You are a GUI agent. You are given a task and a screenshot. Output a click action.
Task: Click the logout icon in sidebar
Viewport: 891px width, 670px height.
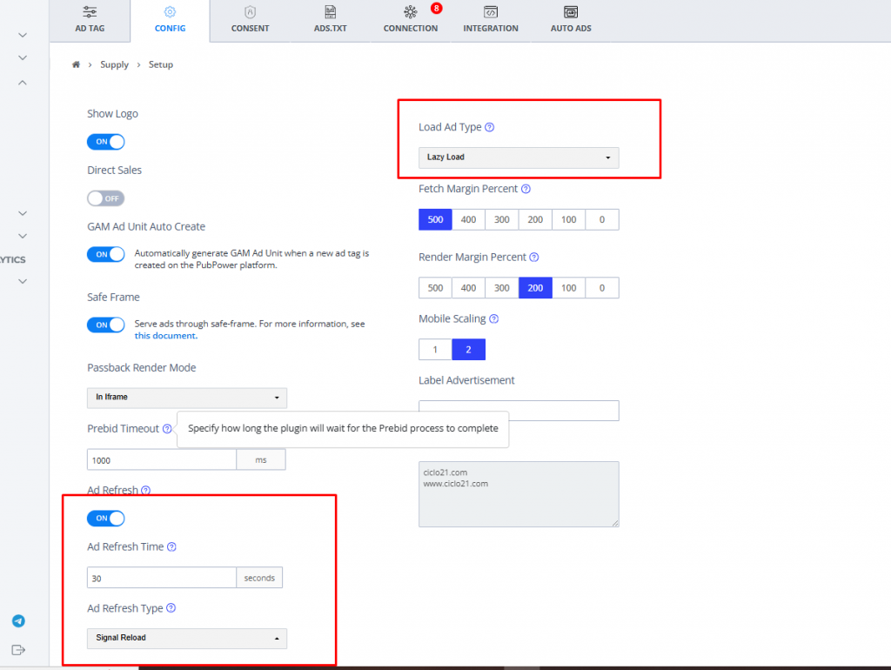pyautogui.click(x=18, y=650)
